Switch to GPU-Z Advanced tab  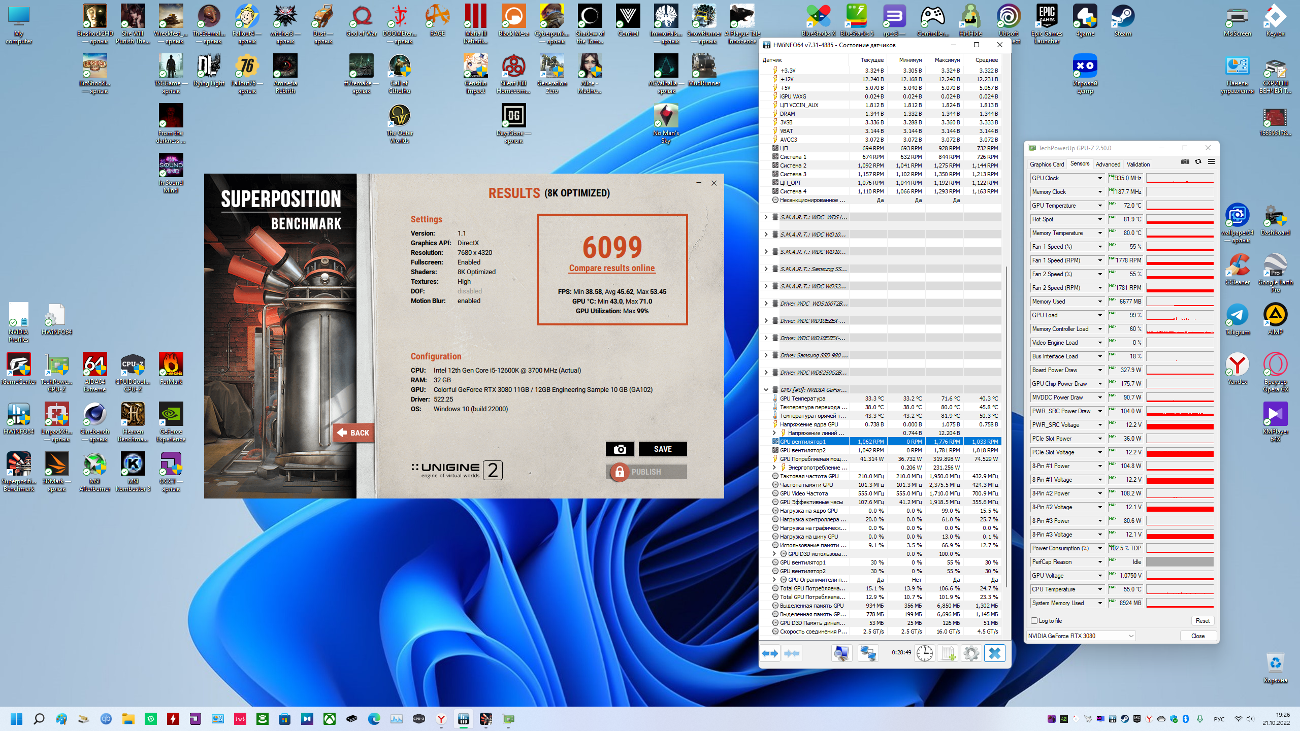(x=1108, y=164)
